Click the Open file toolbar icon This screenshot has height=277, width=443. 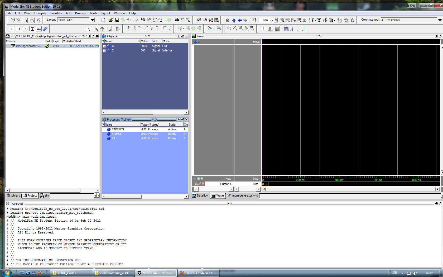coord(111,20)
